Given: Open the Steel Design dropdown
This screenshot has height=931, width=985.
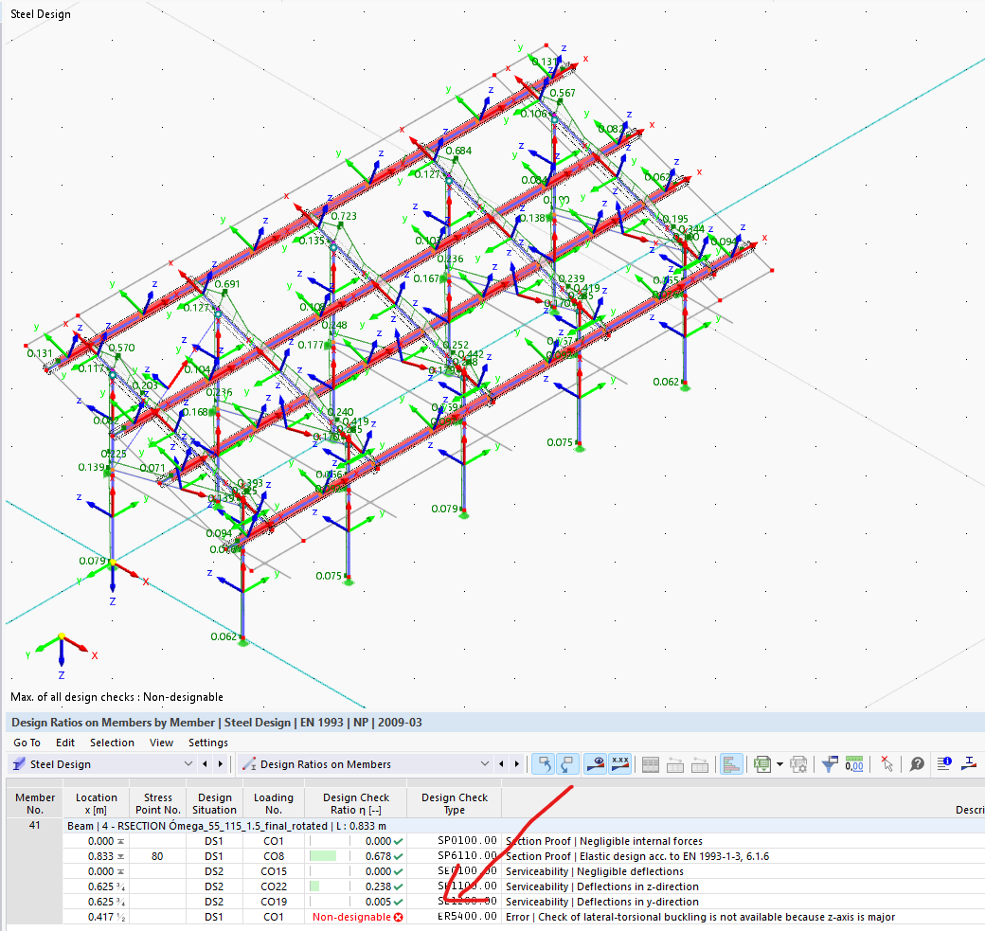Looking at the screenshot, I should [188, 764].
